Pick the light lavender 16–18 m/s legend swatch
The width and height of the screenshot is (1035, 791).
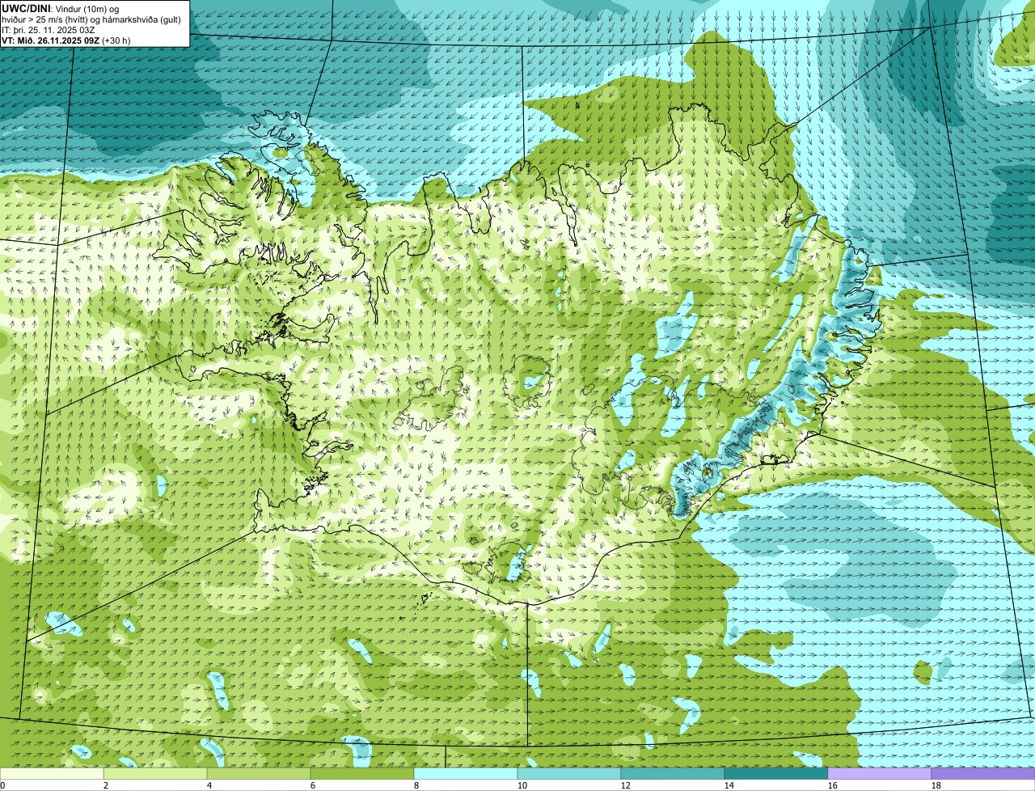pos(880,773)
